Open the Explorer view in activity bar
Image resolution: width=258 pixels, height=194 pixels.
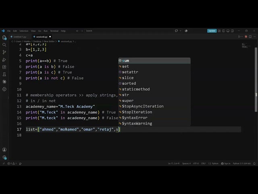click(x=4, y=38)
